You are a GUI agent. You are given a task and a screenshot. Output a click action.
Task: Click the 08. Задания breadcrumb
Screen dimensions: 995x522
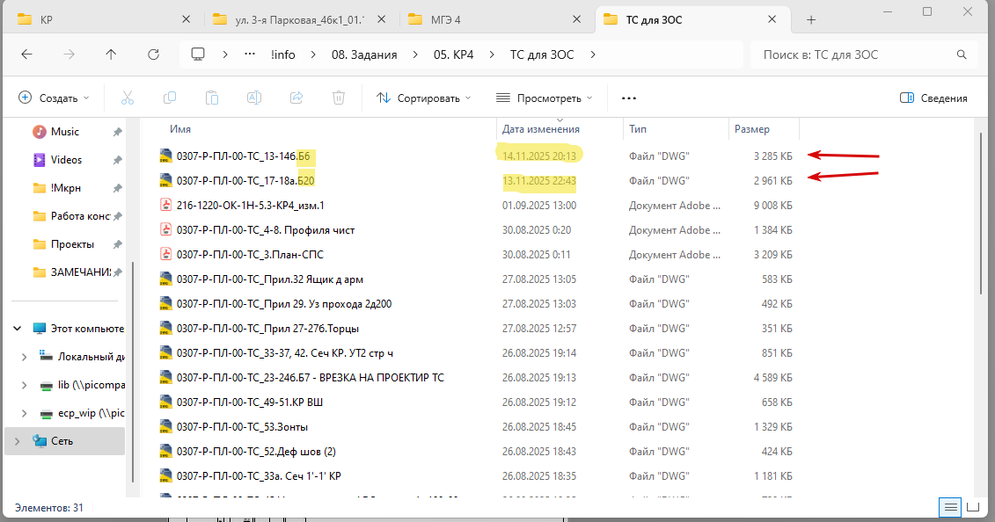[364, 54]
